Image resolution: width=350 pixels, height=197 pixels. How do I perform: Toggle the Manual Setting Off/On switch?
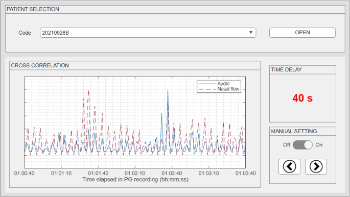[x=302, y=145]
